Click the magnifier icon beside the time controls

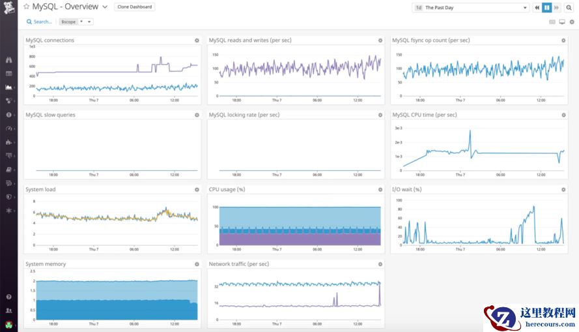pyautogui.click(x=569, y=8)
